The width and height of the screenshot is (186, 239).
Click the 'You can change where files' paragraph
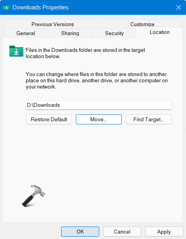click(x=97, y=80)
